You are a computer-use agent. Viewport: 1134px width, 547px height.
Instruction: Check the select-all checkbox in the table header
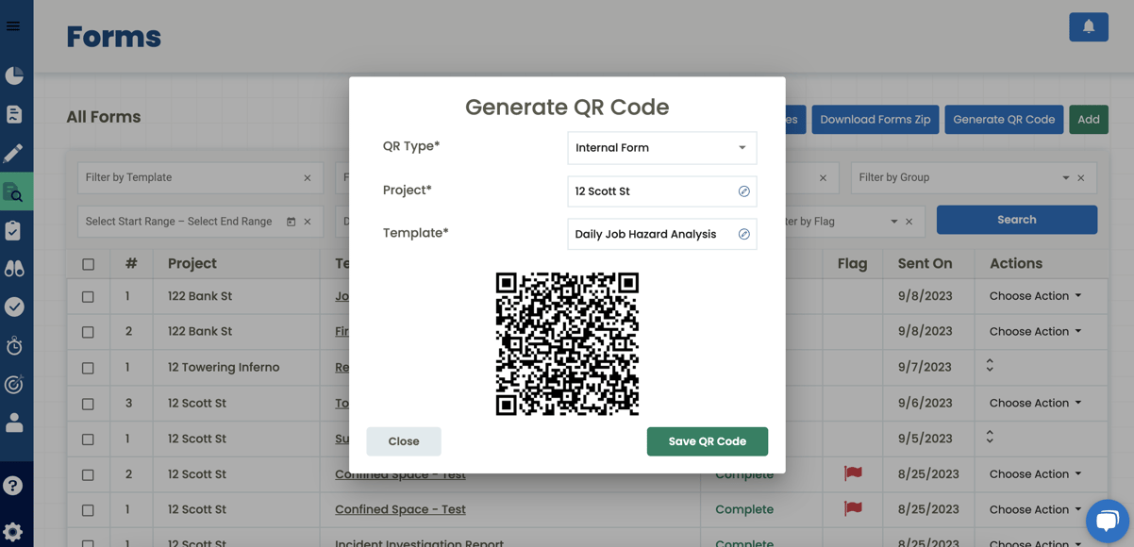pos(88,263)
